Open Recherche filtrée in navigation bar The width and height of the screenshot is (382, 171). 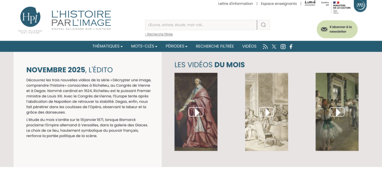point(215,46)
